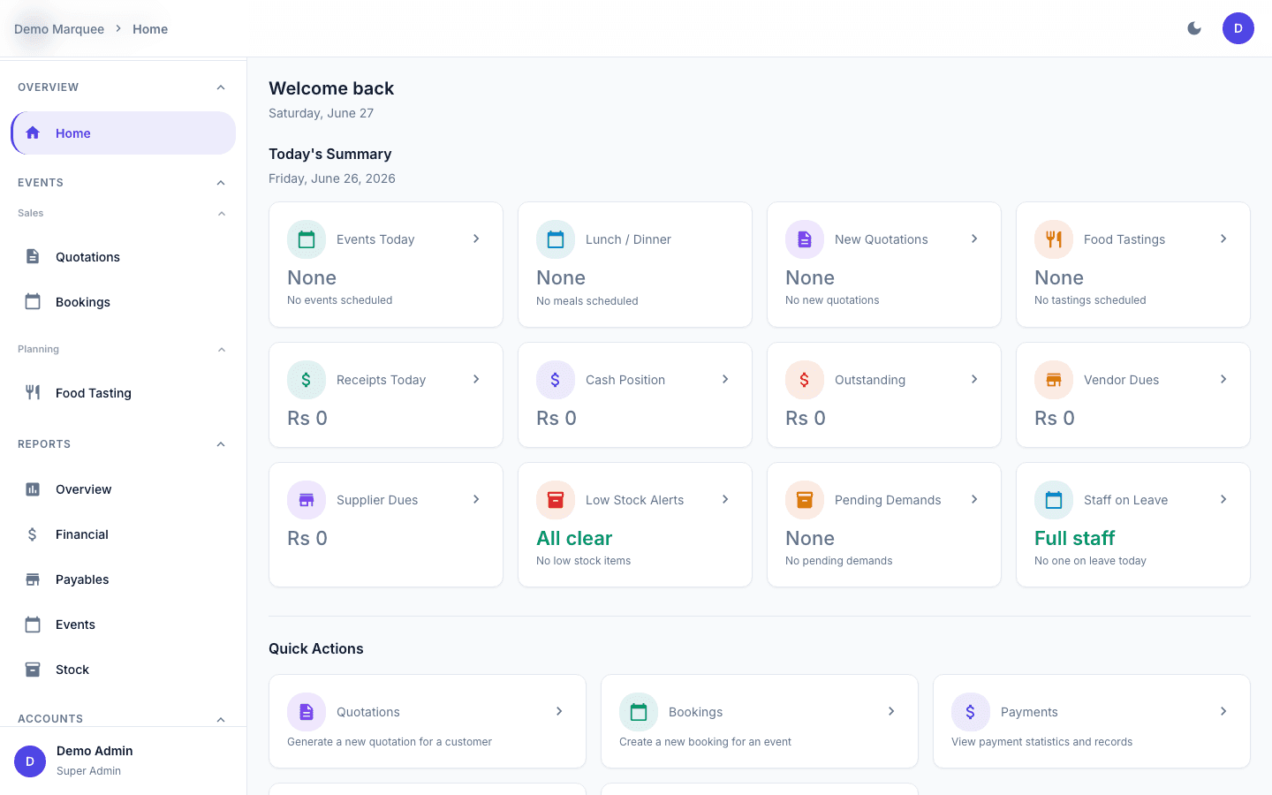The width and height of the screenshot is (1272, 795).
Task: Open Quick Actions Quotations arrow
Action: click(559, 711)
